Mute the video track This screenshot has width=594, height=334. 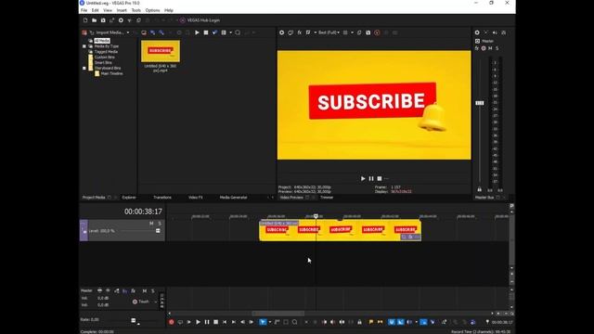pos(151,224)
